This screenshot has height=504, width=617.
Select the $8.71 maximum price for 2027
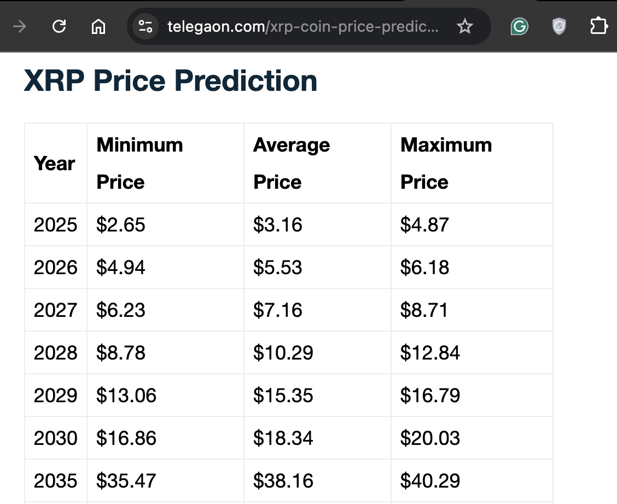(424, 310)
